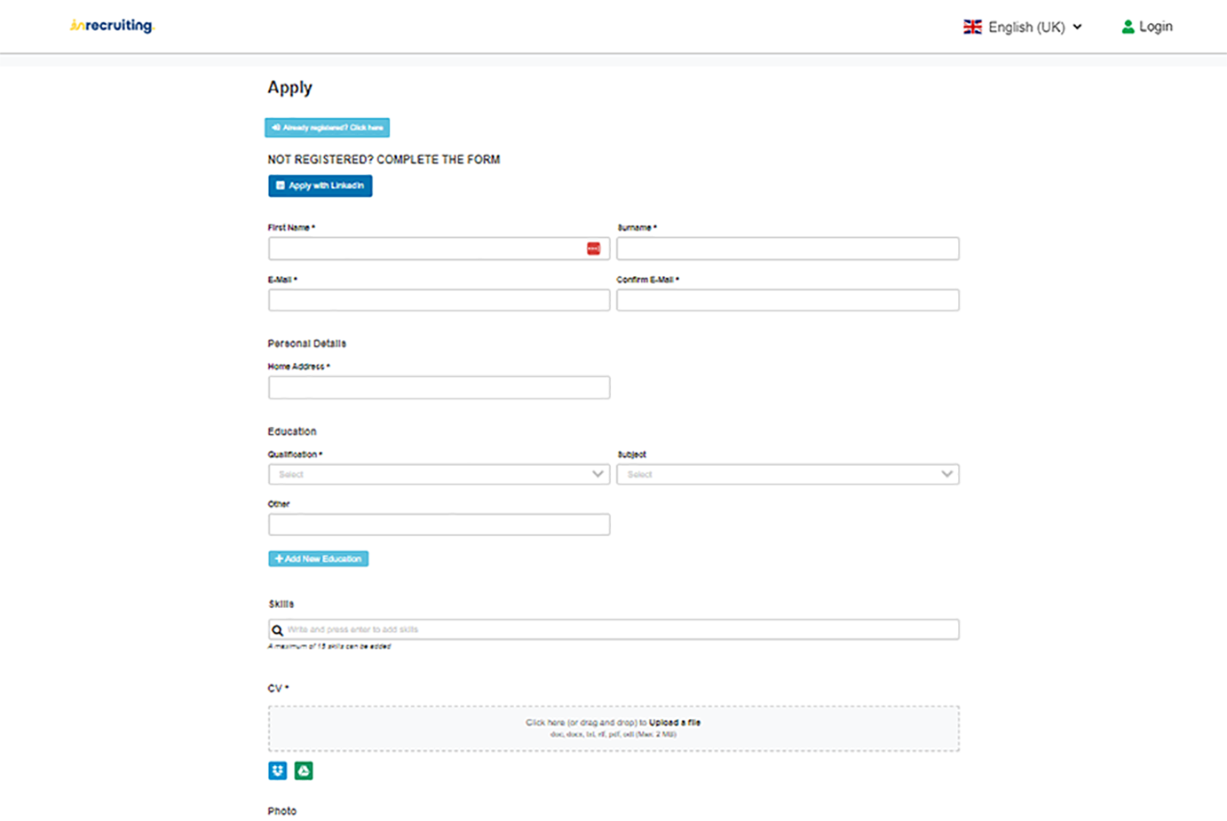Choose CV from Dropbox icon
This screenshot has width=1227, height=821.
pyautogui.click(x=278, y=770)
